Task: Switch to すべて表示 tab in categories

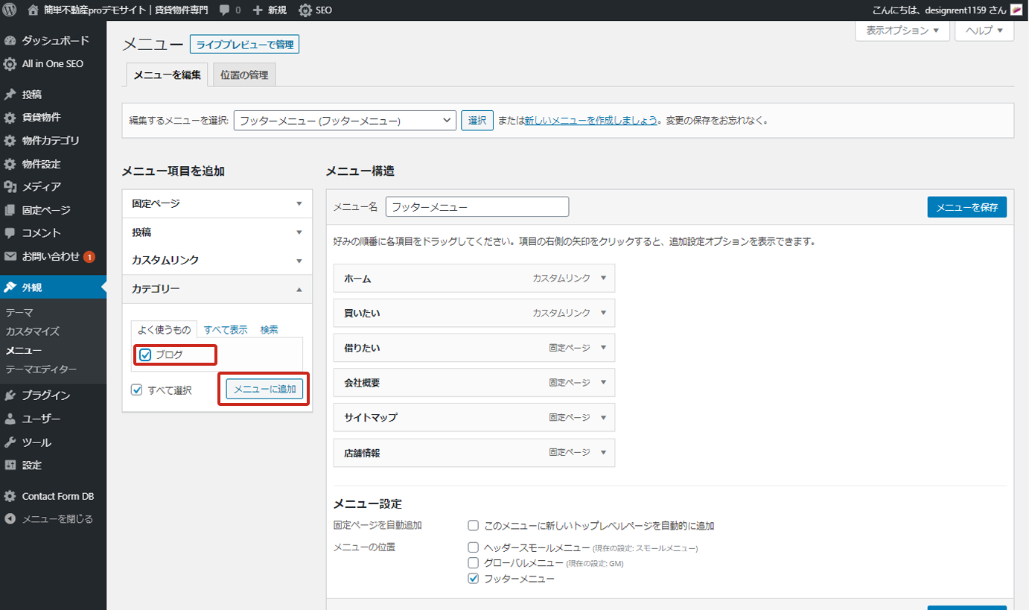Action: point(226,330)
